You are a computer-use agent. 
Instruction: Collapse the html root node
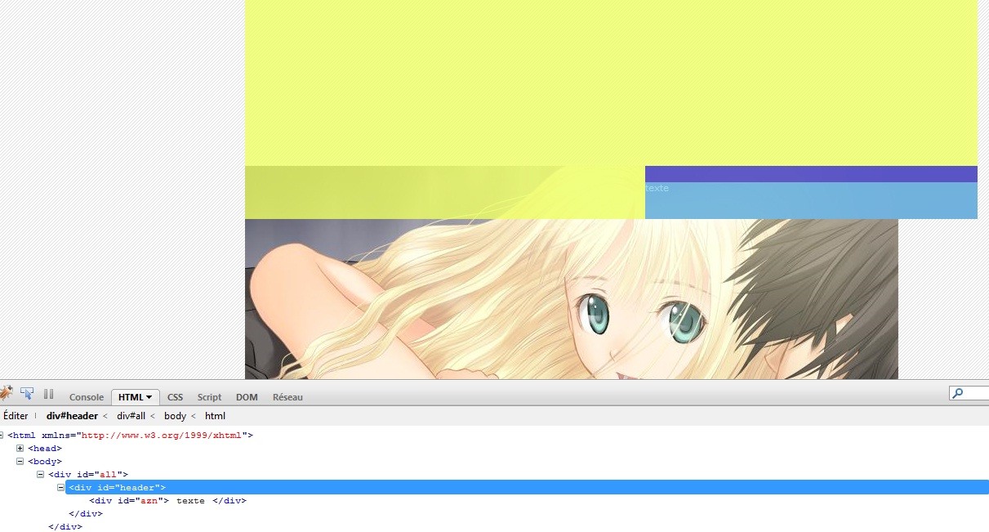click(2, 436)
